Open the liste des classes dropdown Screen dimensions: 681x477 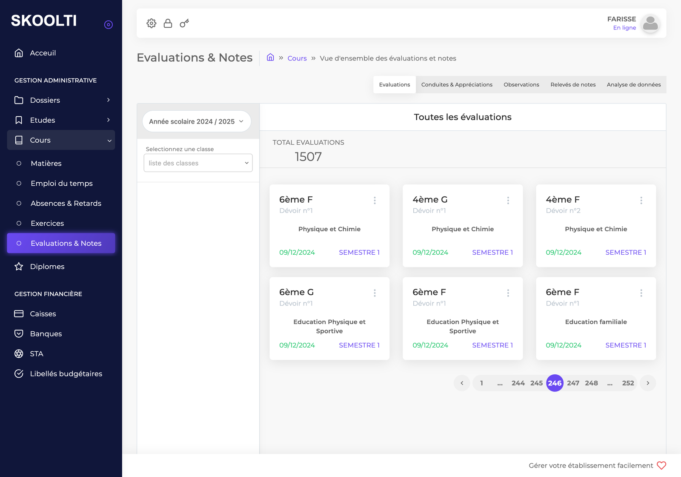tap(198, 163)
